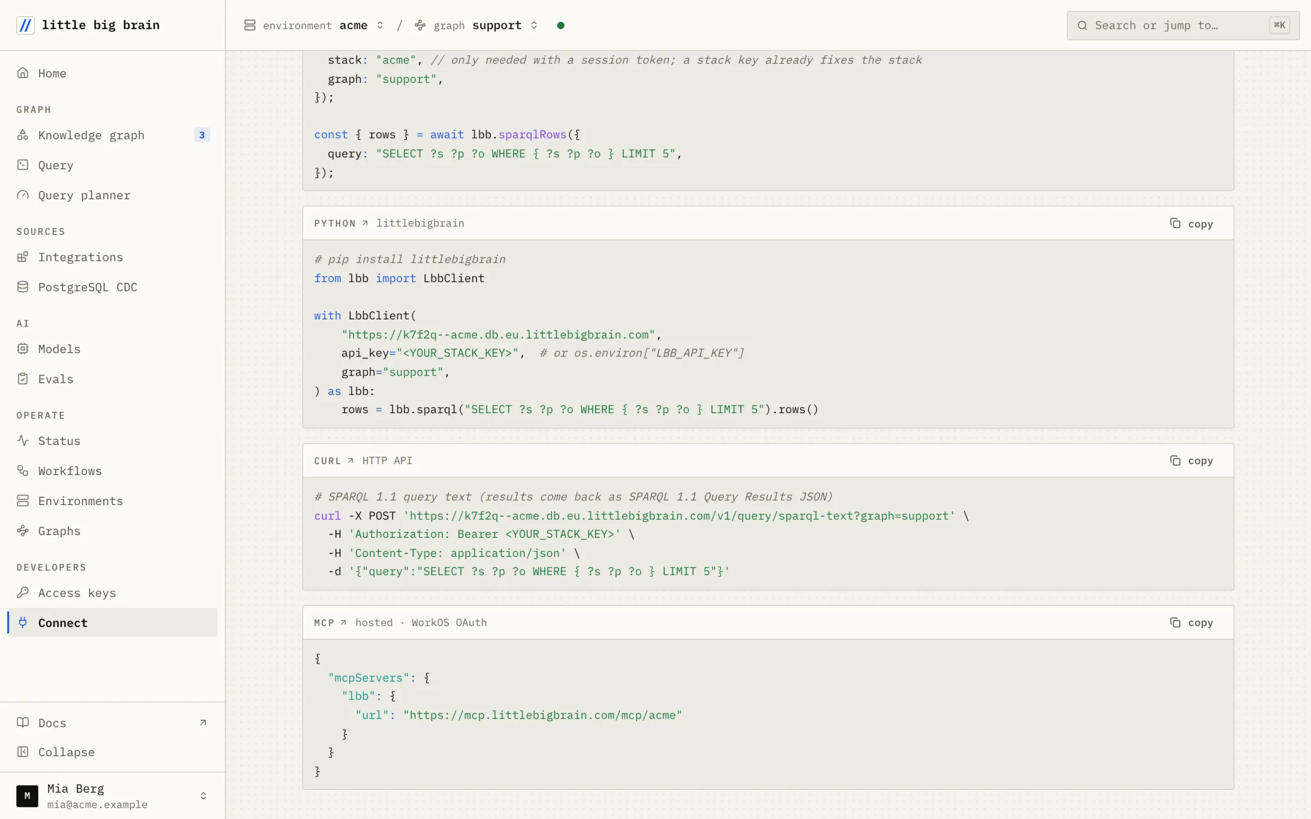This screenshot has width=1311, height=819.
Task: Click the "from lbb import LbbClient" line
Action: (399, 278)
